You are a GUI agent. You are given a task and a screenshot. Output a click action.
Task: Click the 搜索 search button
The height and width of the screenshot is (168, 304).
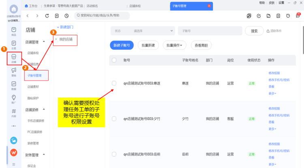coord(254,31)
